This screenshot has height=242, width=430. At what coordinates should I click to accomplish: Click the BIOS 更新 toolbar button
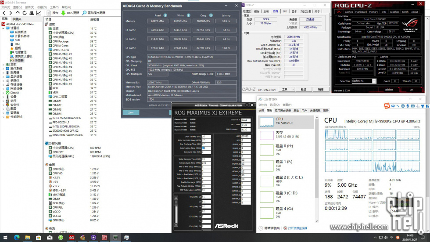click(x=70, y=13)
